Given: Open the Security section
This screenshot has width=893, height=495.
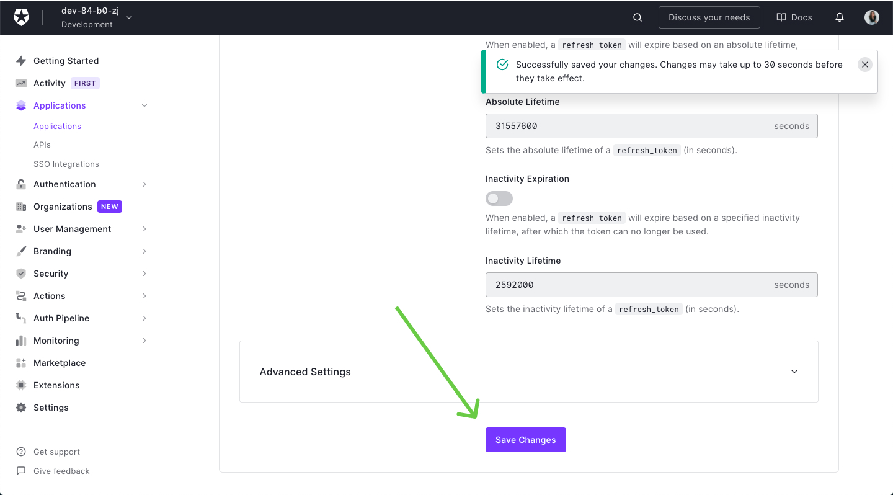Looking at the screenshot, I should click(x=50, y=273).
